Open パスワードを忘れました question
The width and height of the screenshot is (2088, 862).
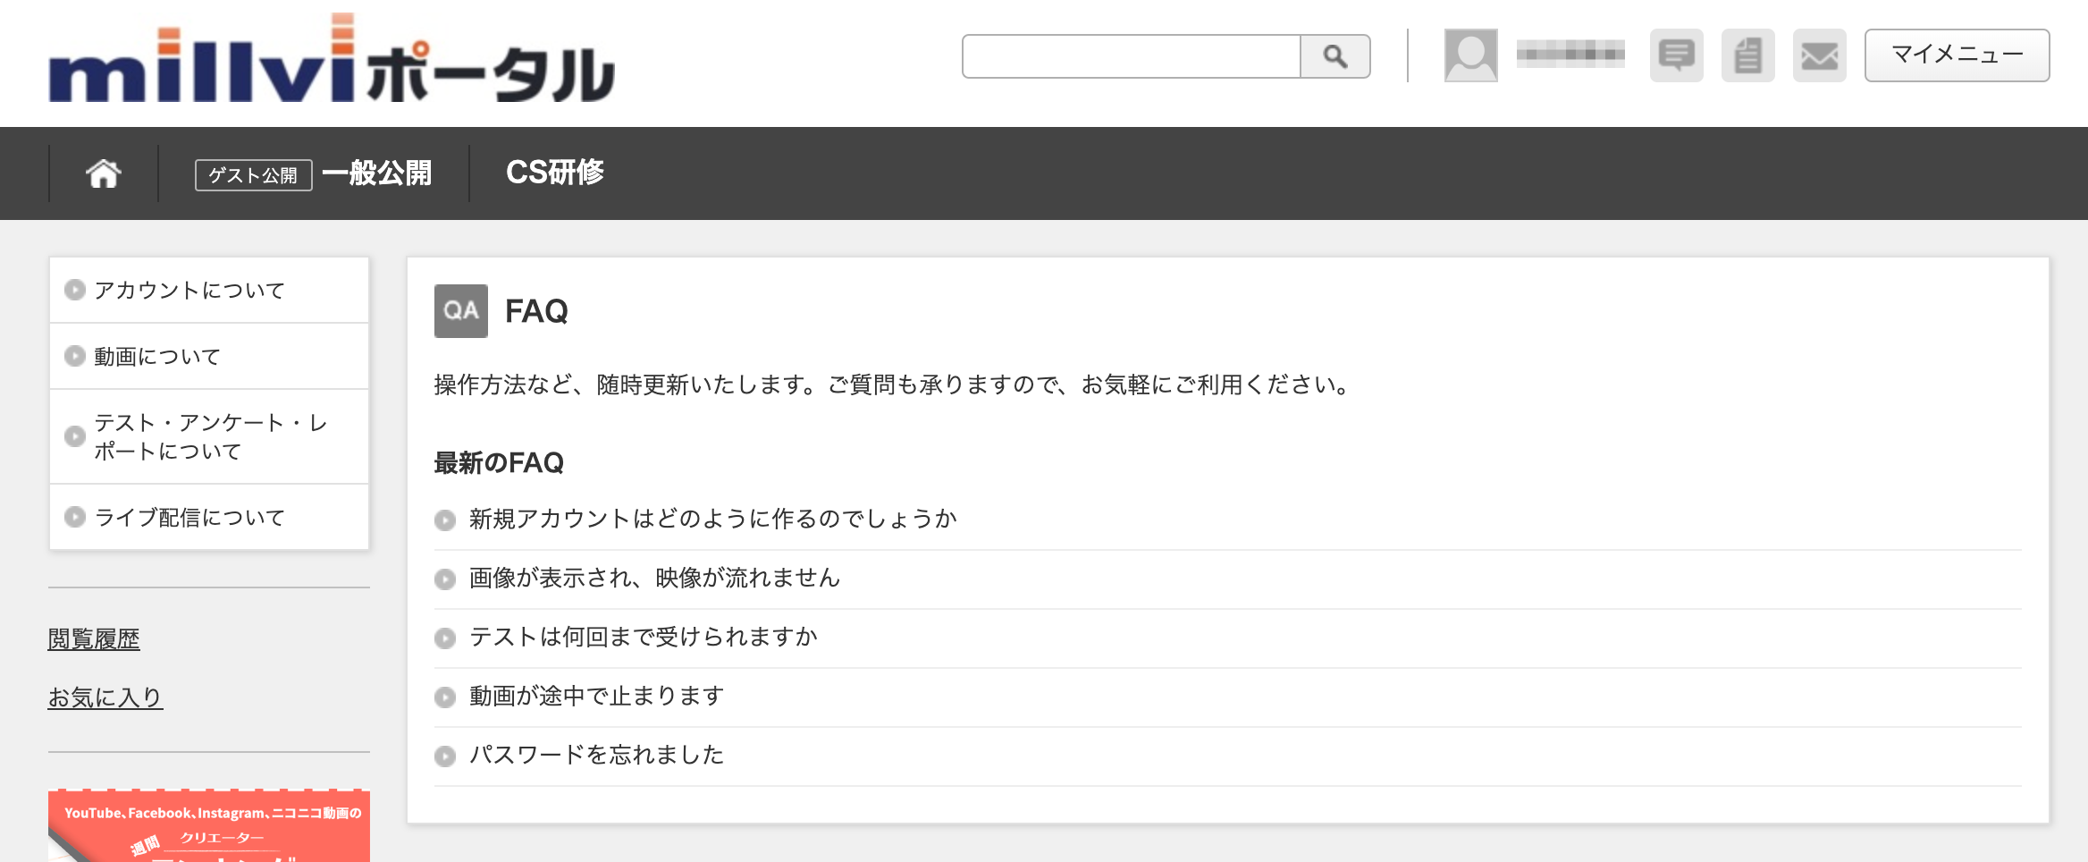click(597, 755)
